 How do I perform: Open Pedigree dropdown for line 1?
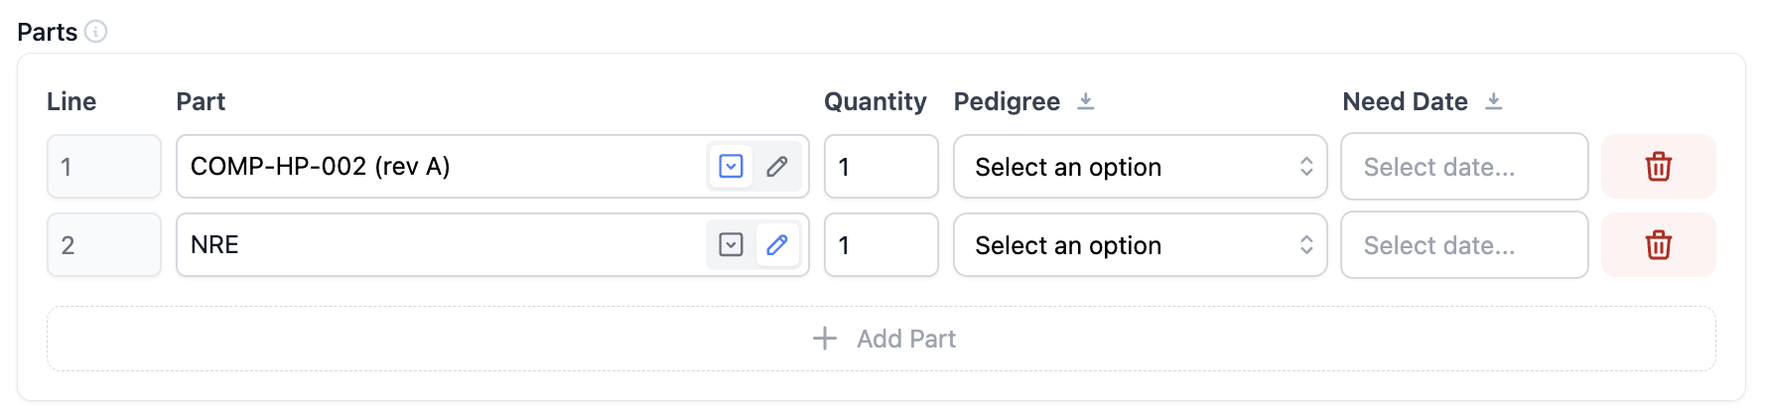[1140, 167]
